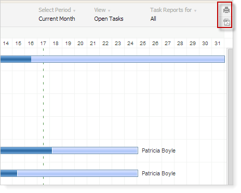Click the top Gantt task bar
The width and height of the screenshot is (241, 193).
coord(113,59)
